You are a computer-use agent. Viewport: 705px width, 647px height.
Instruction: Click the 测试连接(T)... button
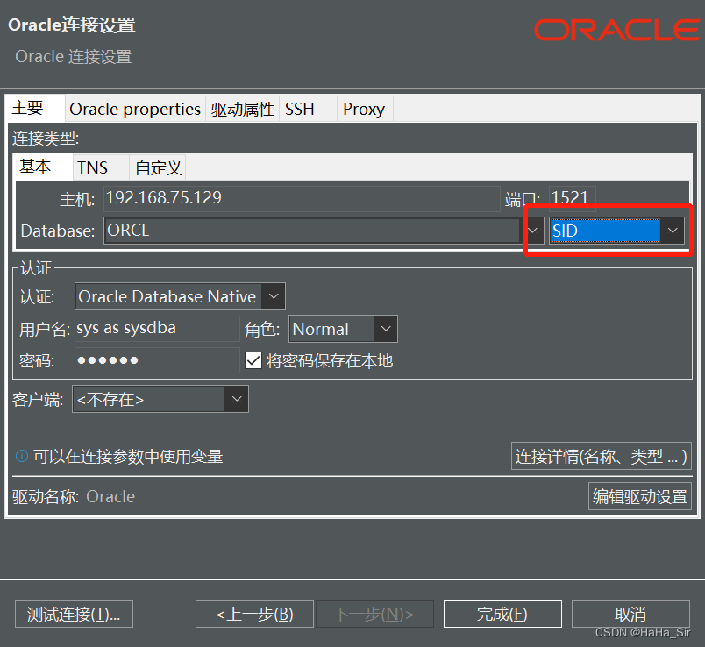coord(74,614)
